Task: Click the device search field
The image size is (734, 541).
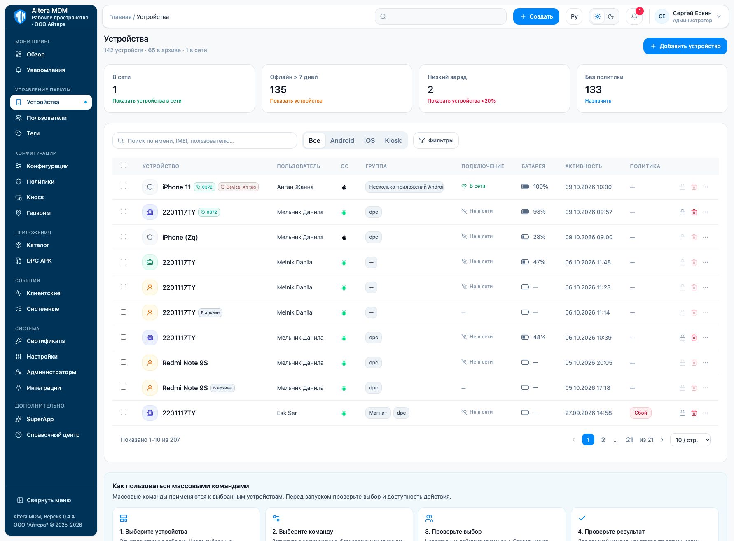Action: 205,140
